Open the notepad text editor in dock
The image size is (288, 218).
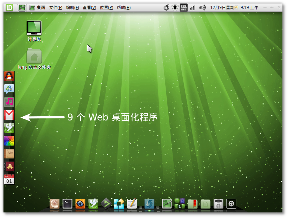click(132, 204)
